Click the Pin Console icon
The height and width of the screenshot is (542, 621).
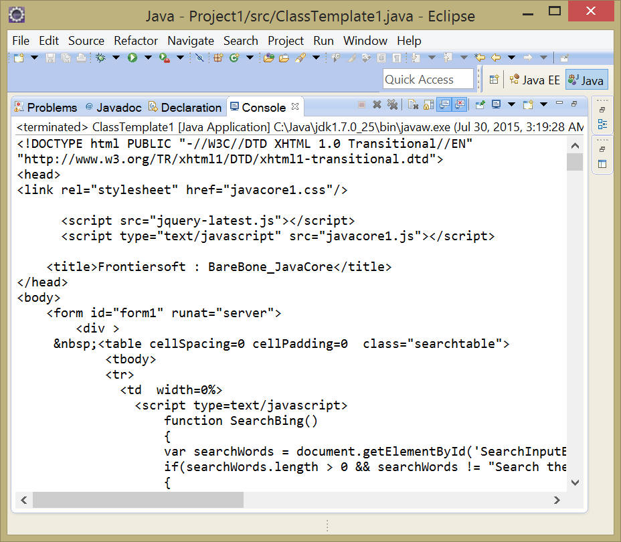point(480,104)
